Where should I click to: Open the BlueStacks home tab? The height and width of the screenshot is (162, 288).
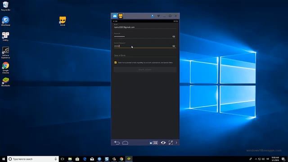click(x=115, y=16)
